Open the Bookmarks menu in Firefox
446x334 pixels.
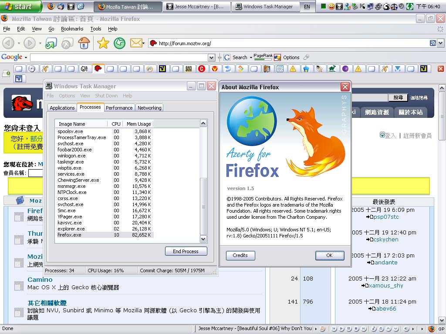[72, 29]
